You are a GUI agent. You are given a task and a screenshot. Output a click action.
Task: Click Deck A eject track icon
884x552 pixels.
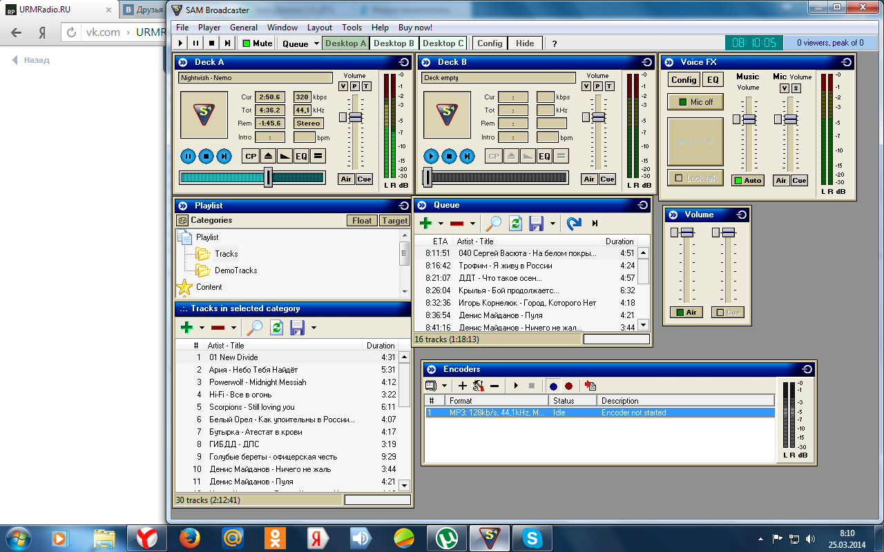(268, 157)
